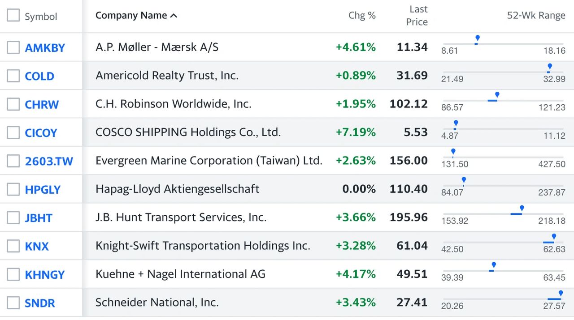This screenshot has width=574, height=320.
Task: Check the AMKBY row checkbox
Action: (x=13, y=47)
